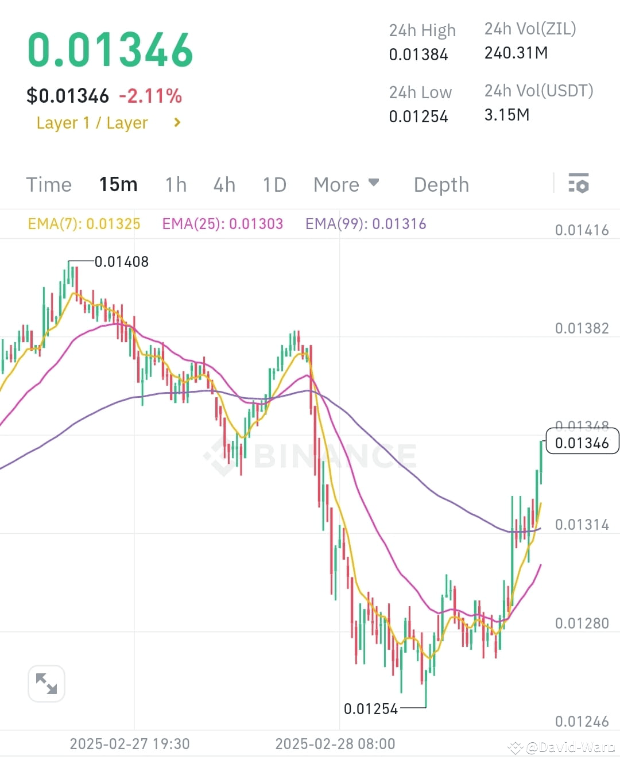Expand the More menu caret arrow
The image size is (620, 760).
[x=374, y=183]
